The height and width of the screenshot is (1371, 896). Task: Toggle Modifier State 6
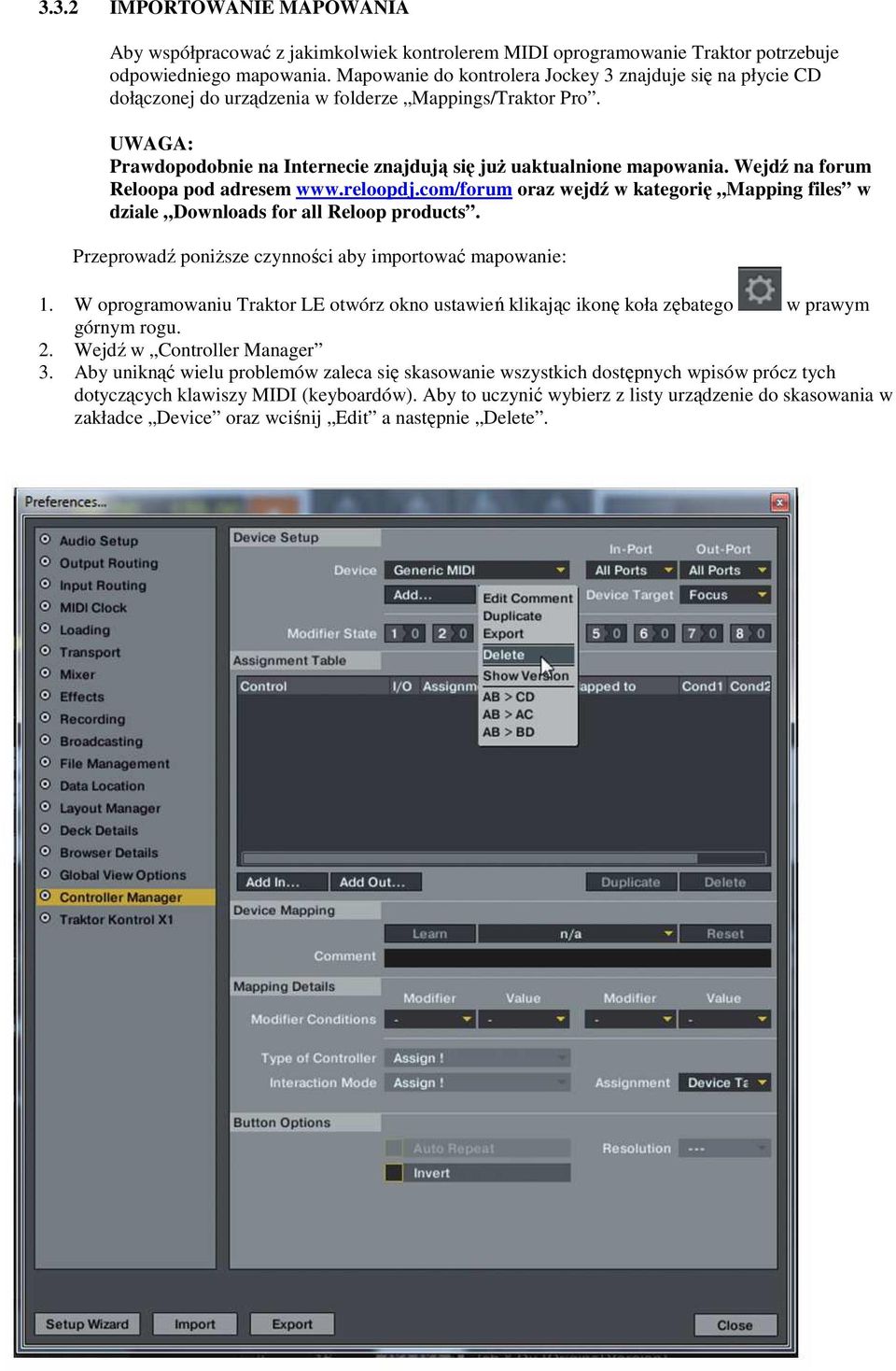tap(654, 633)
